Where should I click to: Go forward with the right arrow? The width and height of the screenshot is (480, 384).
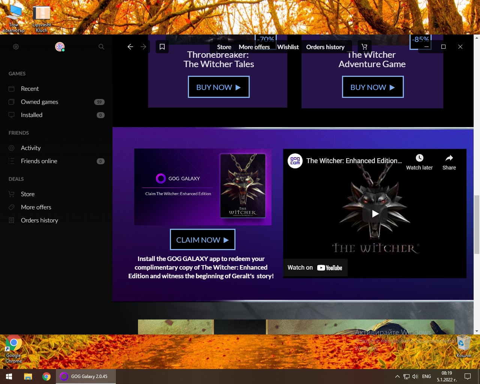click(x=143, y=47)
